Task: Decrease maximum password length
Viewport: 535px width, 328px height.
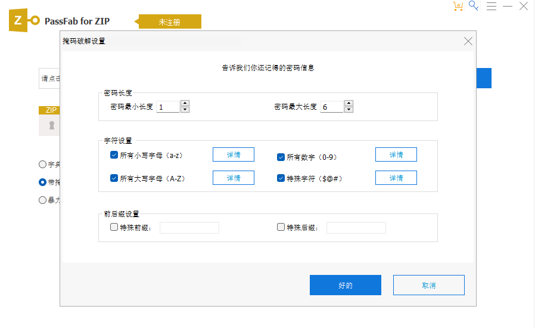Action: pyautogui.click(x=349, y=110)
